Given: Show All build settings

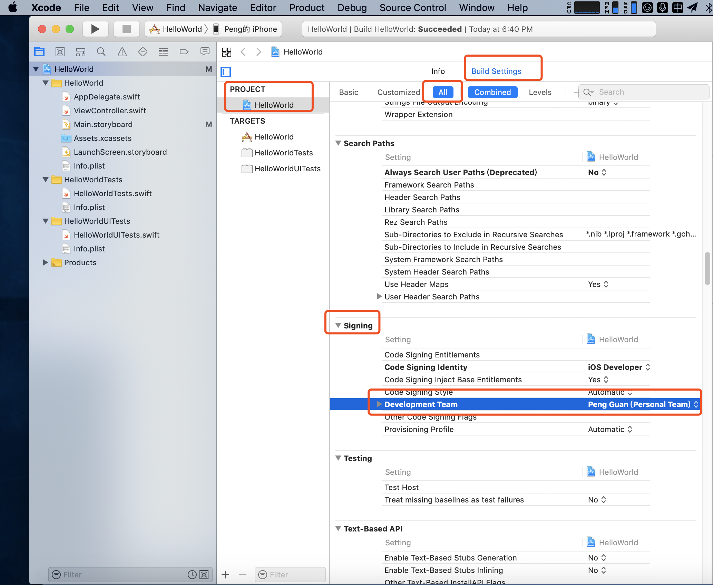Looking at the screenshot, I should pos(443,92).
